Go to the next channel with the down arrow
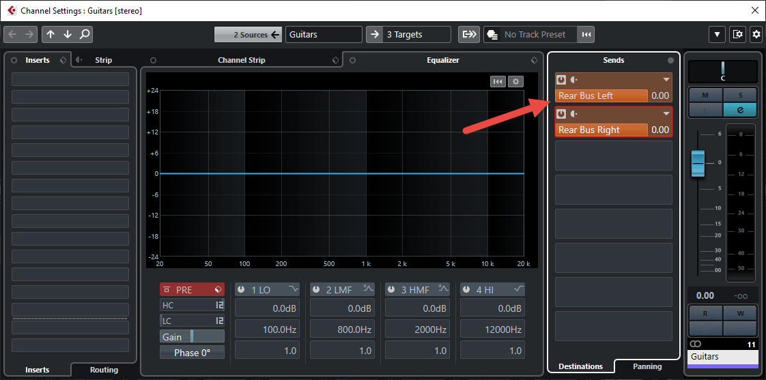The width and height of the screenshot is (766, 380). click(68, 35)
